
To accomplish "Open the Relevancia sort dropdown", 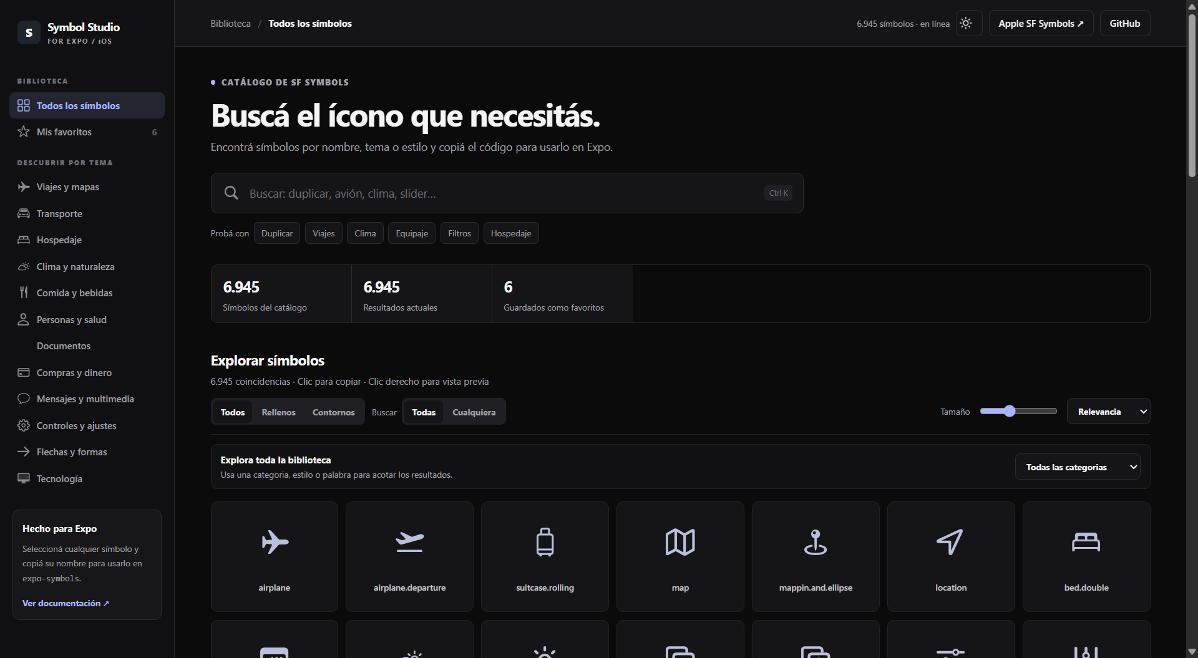I will [x=1108, y=411].
